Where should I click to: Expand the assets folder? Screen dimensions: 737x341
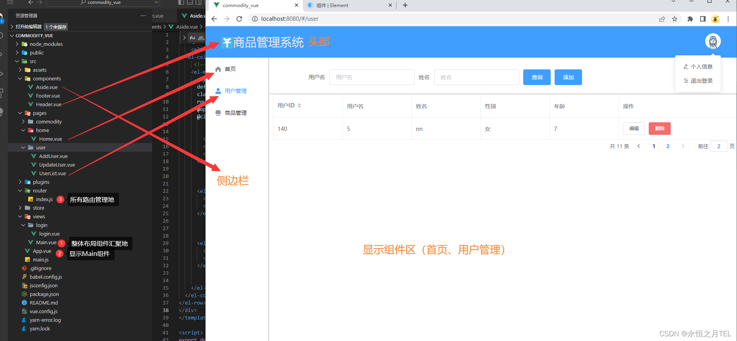(x=20, y=70)
